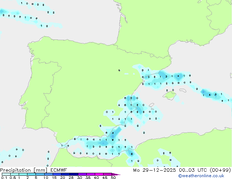
Task: Click the legend label '0.1'
Action: [x=4, y=178]
